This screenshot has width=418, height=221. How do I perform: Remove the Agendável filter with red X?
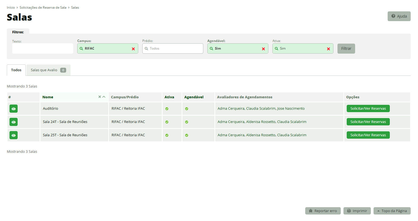tap(263, 49)
